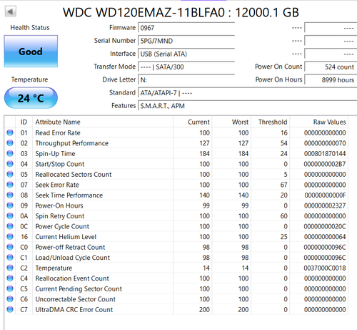Select the Firmware field showing 0967

186,28
